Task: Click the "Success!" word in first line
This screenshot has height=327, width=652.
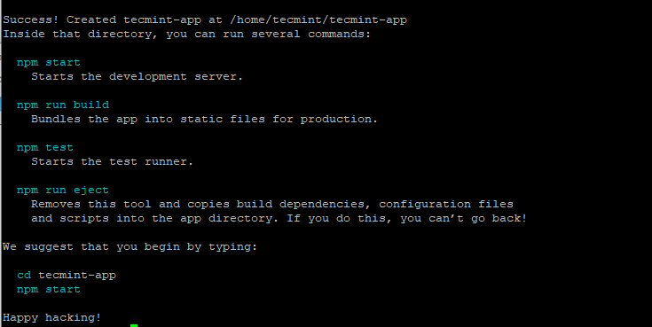Action: [31, 20]
